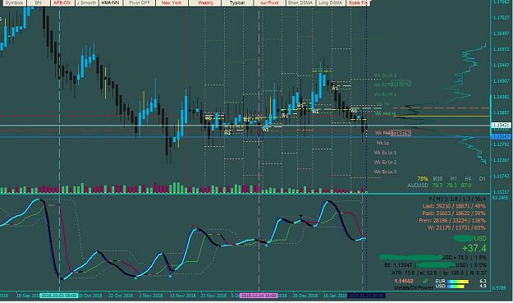Toggle the Short DSMA button

[300, 2]
